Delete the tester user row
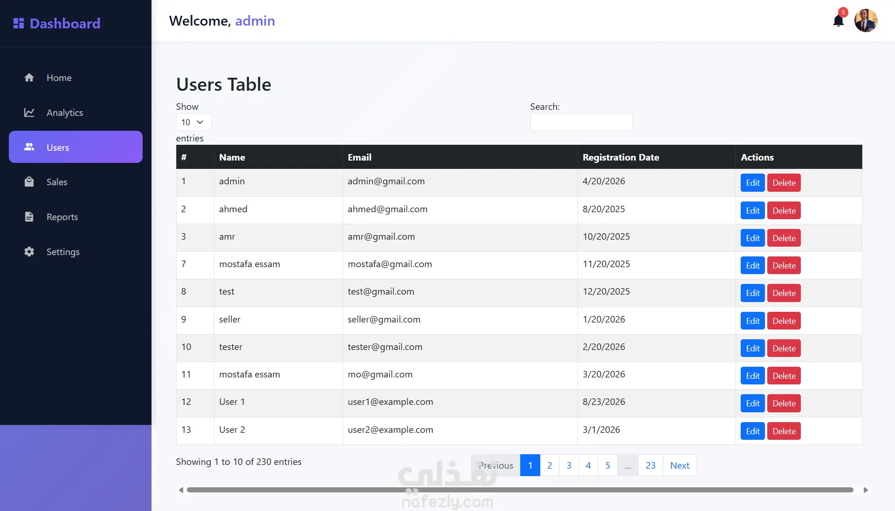This screenshot has width=895, height=511. [x=784, y=348]
